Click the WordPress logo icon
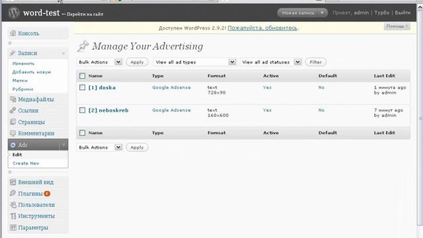This screenshot has width=423, height=238. click(x=13, y=13)
